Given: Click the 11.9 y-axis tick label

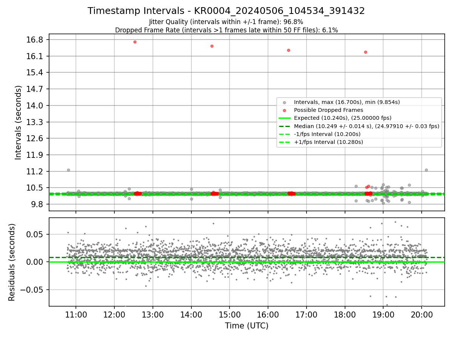Looking at the screenshot, I should 34,155.
